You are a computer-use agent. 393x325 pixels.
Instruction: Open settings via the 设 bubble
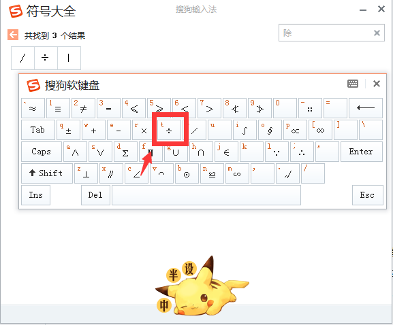pos(189,269)
